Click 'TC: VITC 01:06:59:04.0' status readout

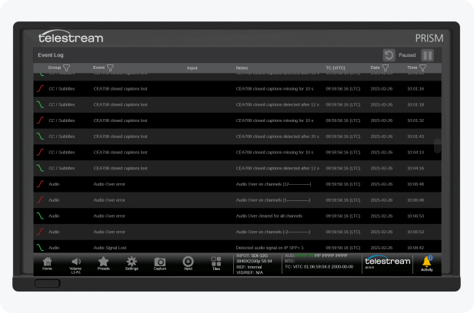pos(319,267)
